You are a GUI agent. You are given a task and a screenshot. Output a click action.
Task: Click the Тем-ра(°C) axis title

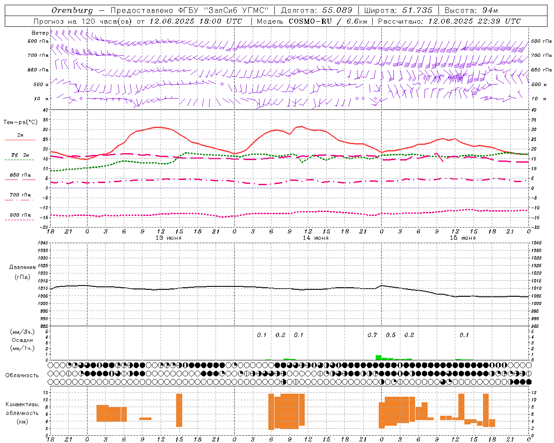pos(20,122)
